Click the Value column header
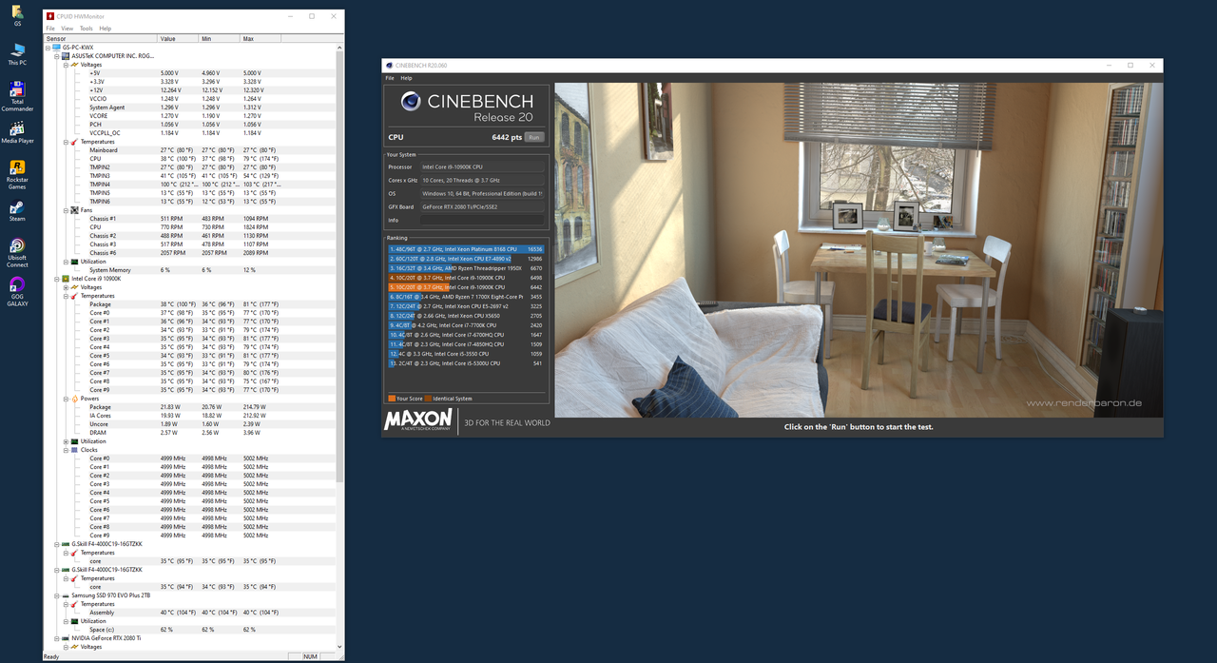 click(x=178, y=39)
